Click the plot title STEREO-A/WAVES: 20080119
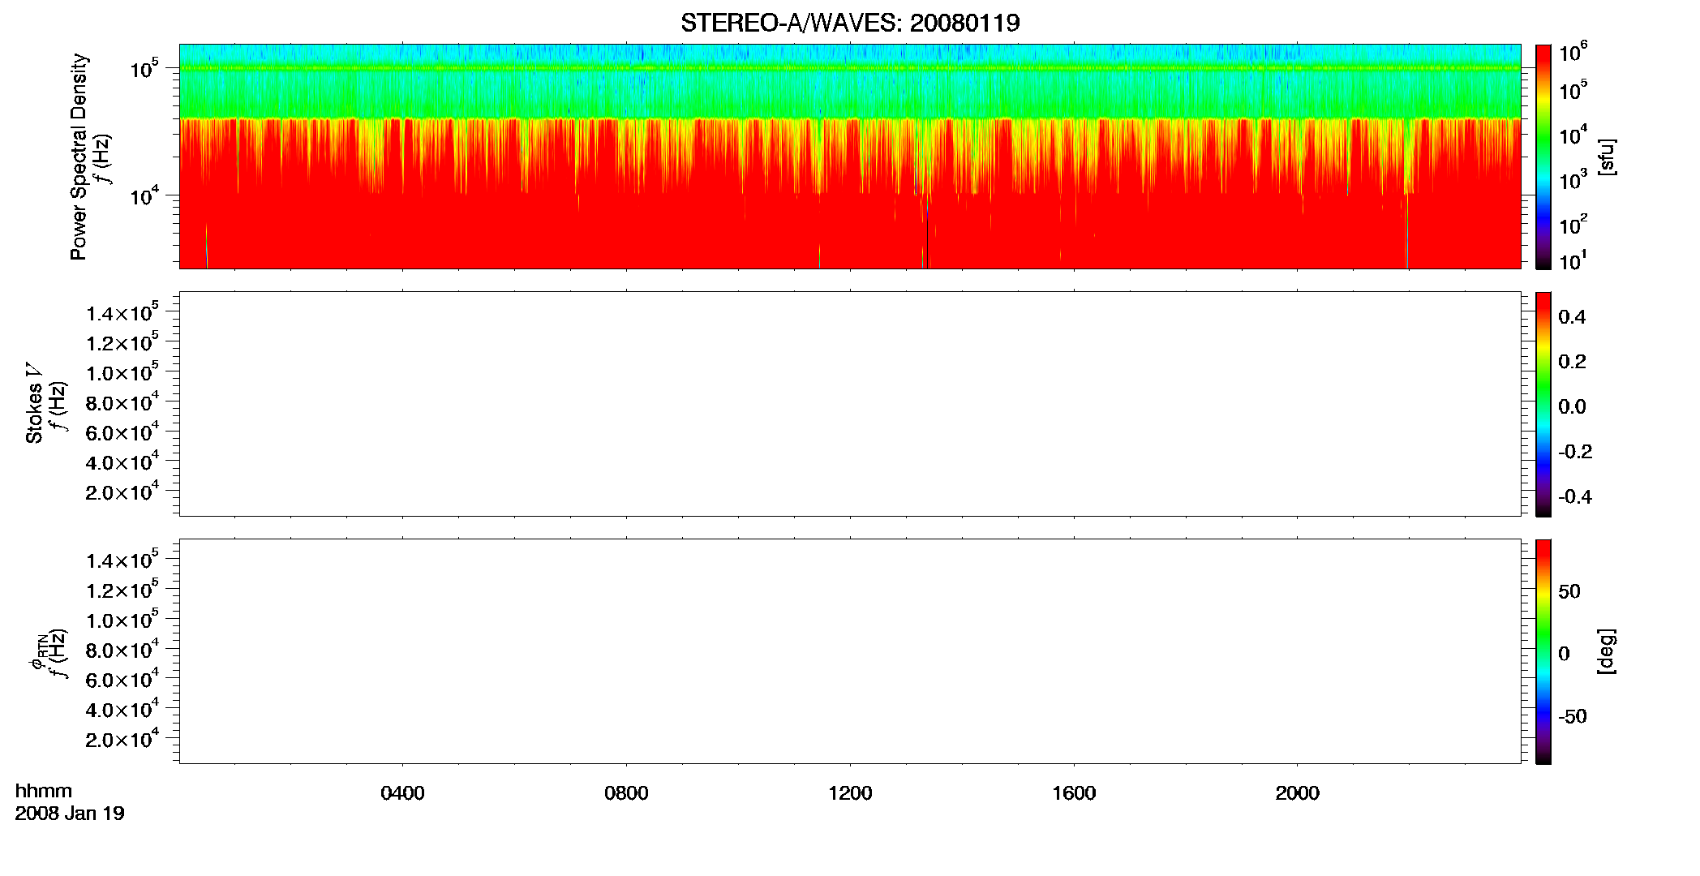The image size is (1700, 876). (850, 23)
